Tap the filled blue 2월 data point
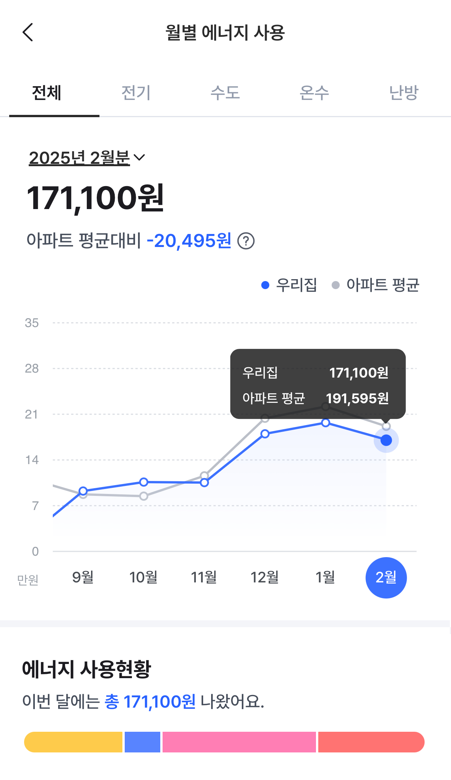Screen dimensions: 451x780 click(386, 440)
